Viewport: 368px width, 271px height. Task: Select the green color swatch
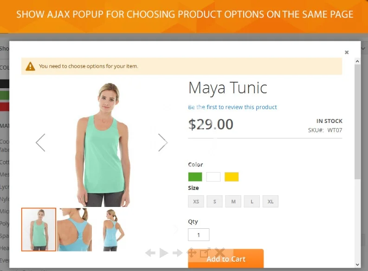pos(195,177)
